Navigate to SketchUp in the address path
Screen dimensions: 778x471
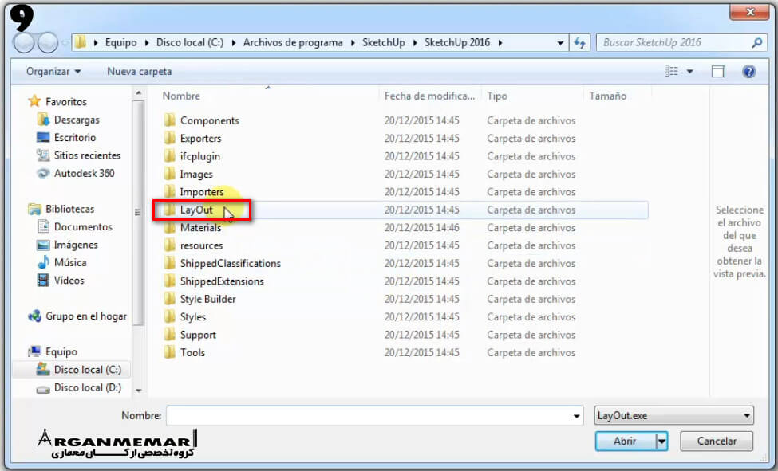(x=384, y=43)
